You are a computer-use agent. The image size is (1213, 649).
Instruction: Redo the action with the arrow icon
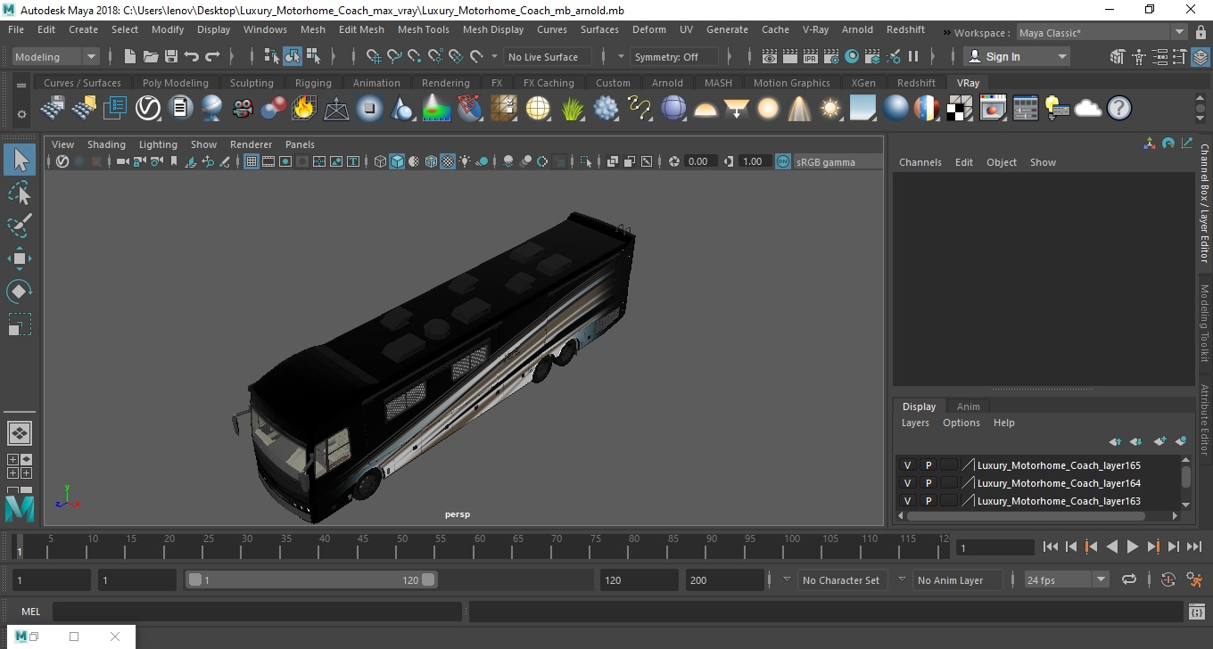[x=212, y=56]
